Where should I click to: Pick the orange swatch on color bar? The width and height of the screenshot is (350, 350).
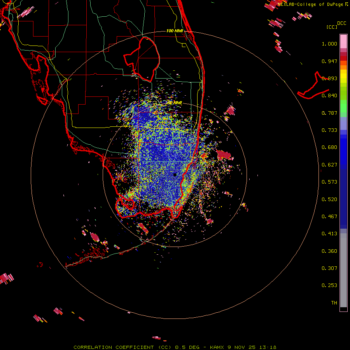[x=343, y=67]
